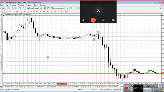Pop out the call window
This screenshot has width=164, height=92.
[103, 20]
